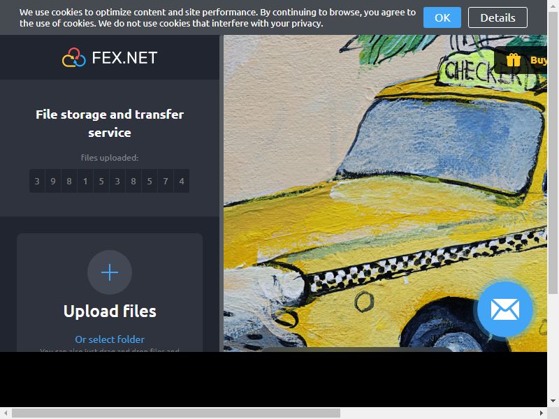The height and width of the screenshot is (419, 559).
Task: Click the gift icon in the Buy banner
Action: (514, 60)
